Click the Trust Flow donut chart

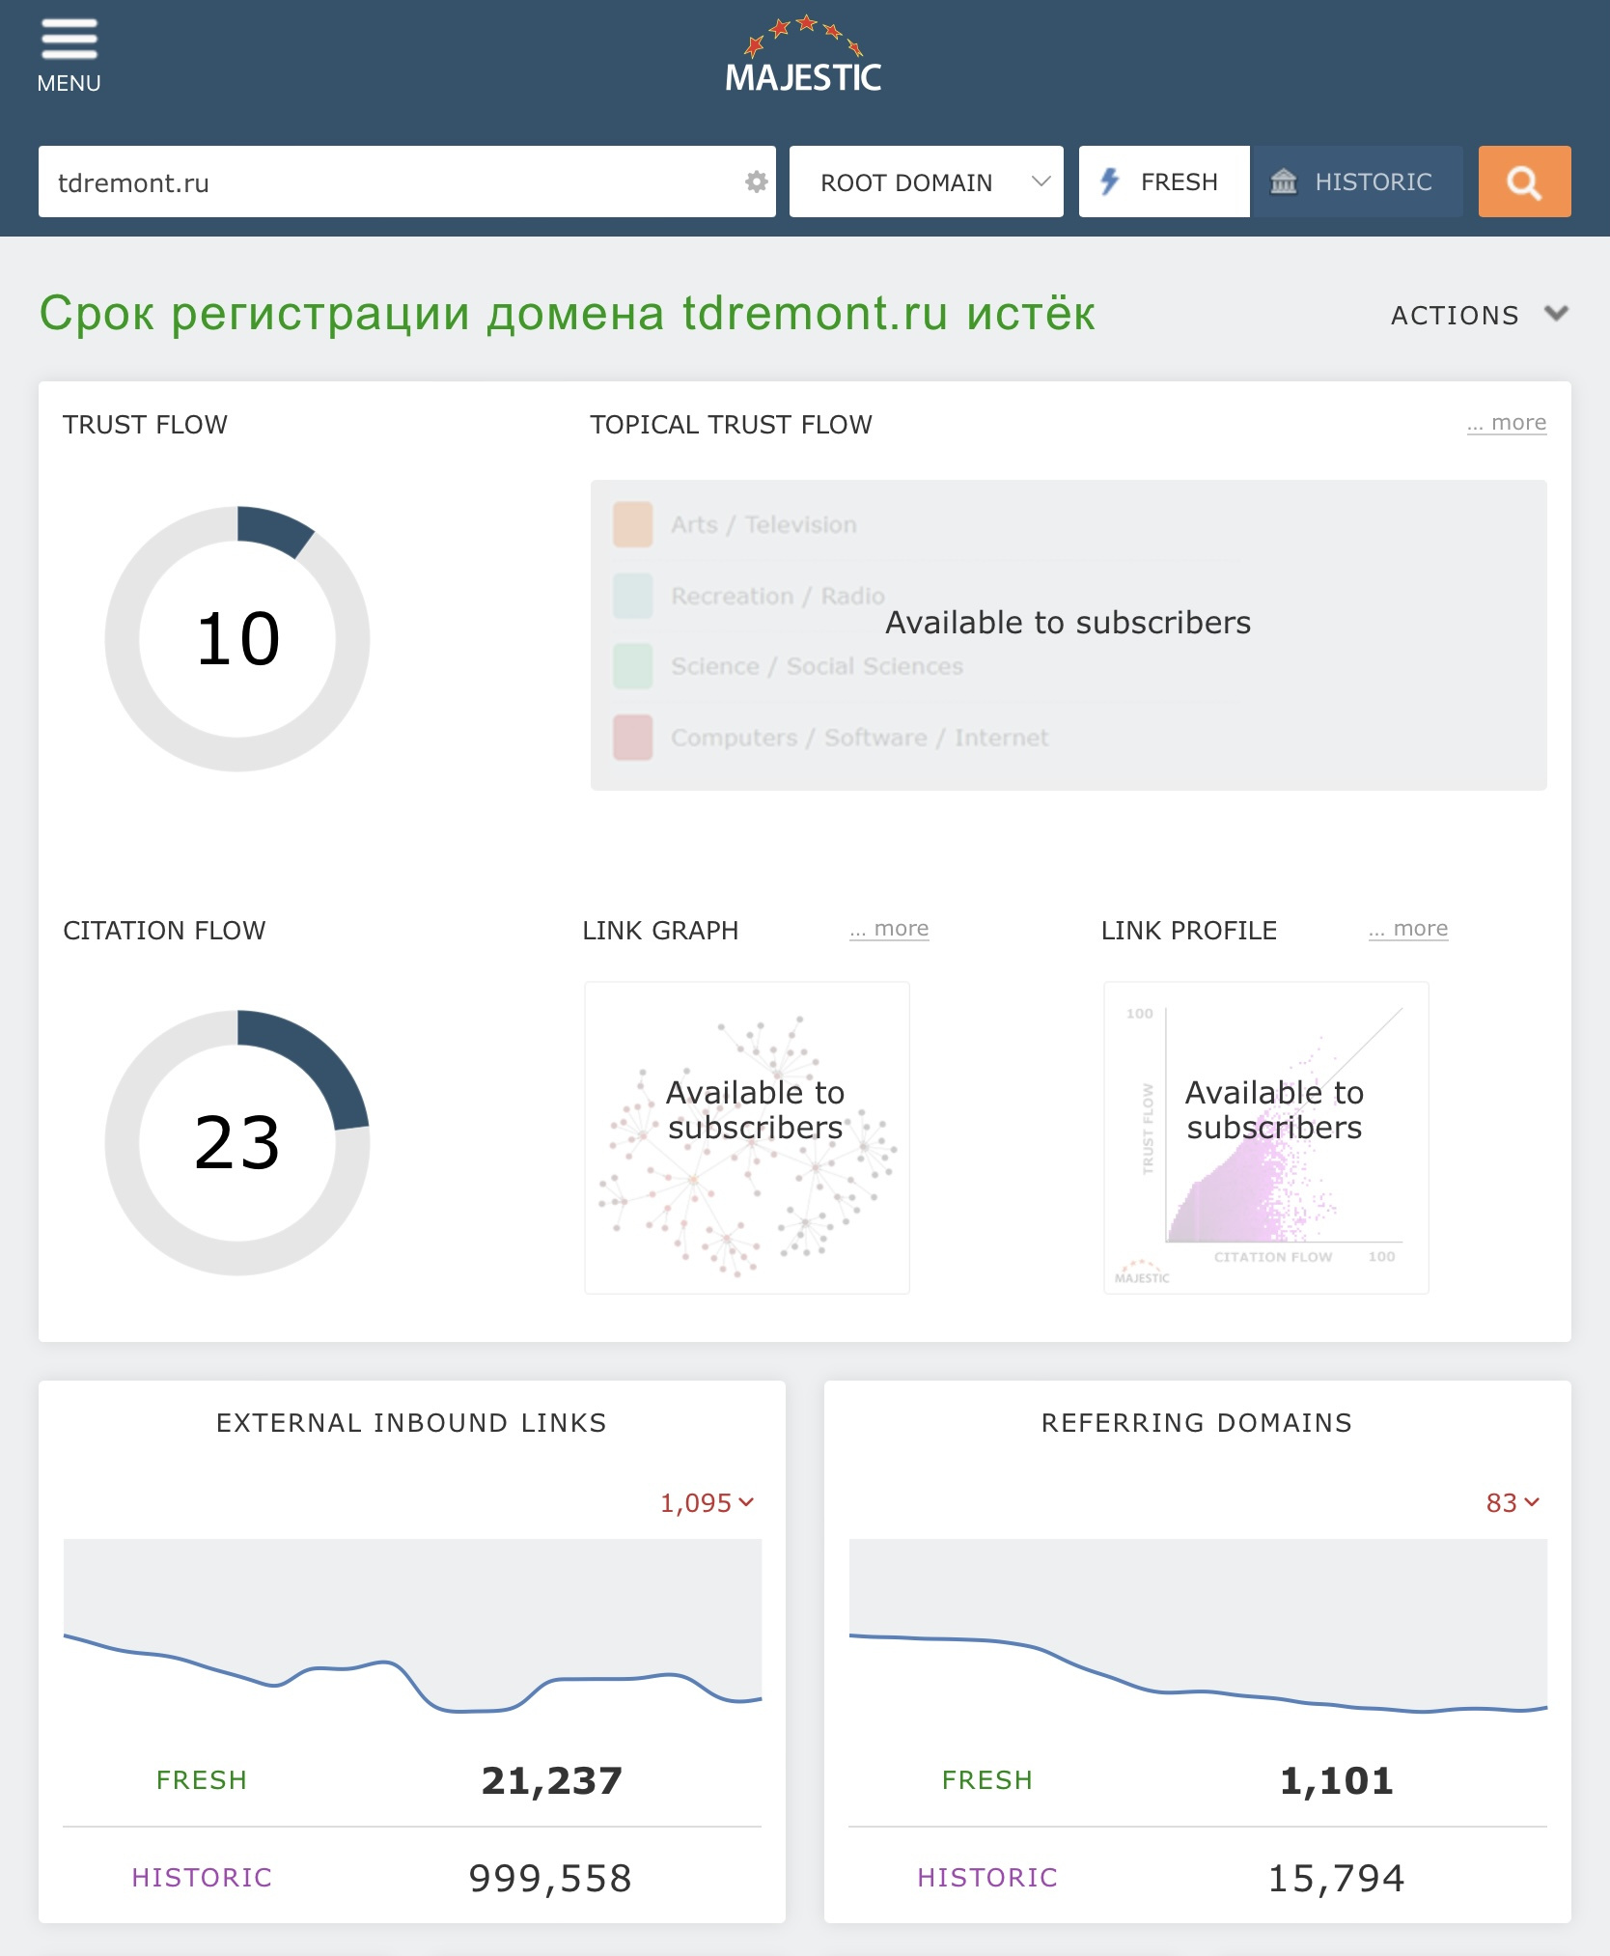237,638
